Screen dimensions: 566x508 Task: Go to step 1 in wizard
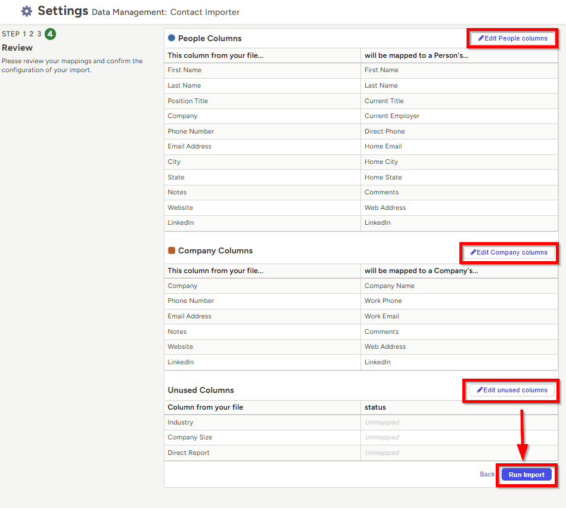click(24, 34)
